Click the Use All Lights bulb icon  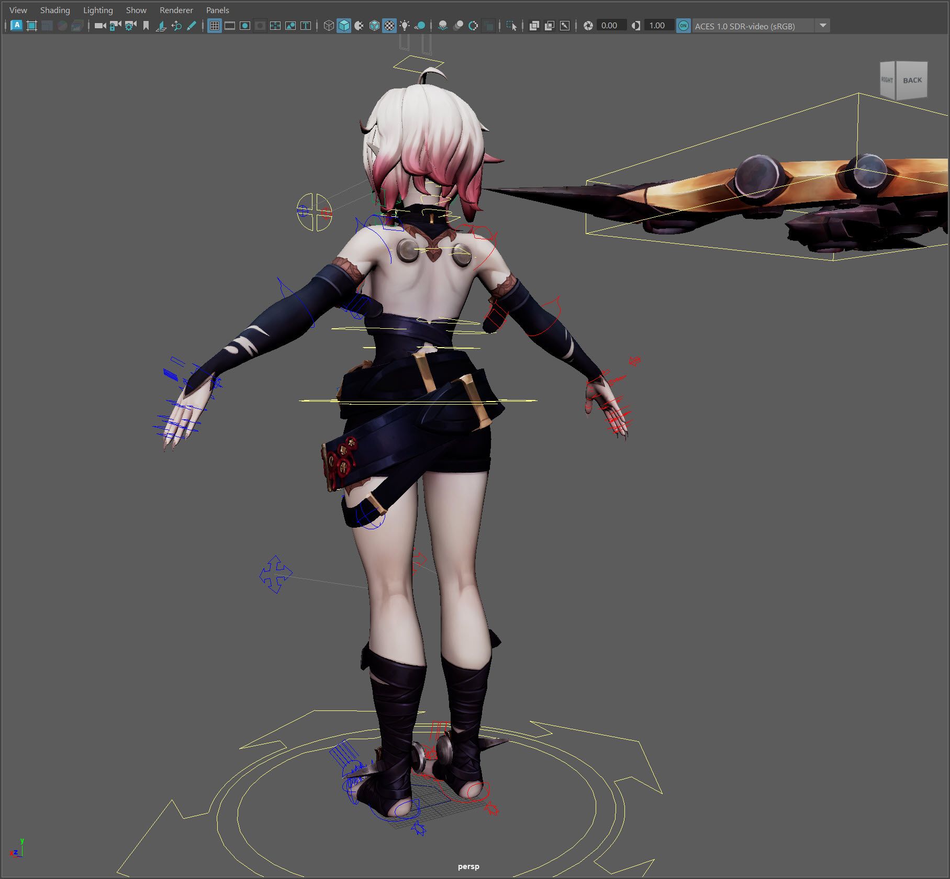click(405, 26)
